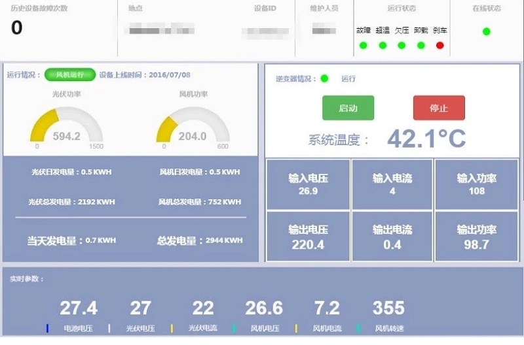Screen dimensions: 524x345
Task: Click the red 停止 stop button
Action: pyautogui.click(x=439, y=108)
